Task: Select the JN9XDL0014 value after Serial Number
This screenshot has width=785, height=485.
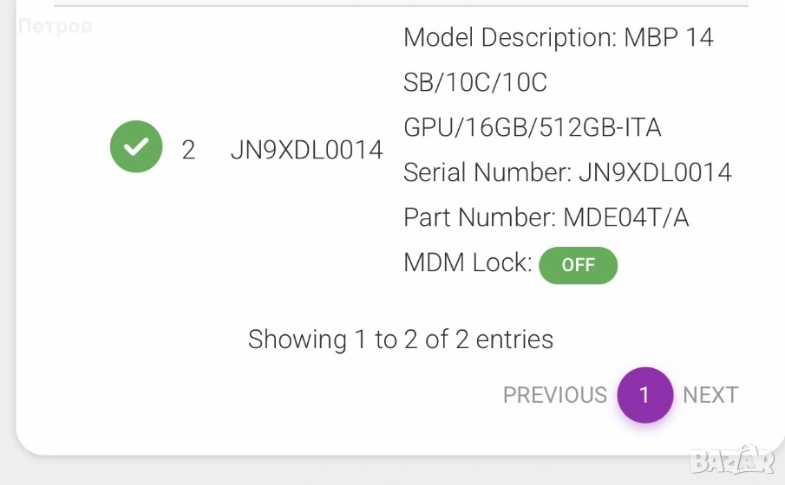Action: (x=655, y=172)
